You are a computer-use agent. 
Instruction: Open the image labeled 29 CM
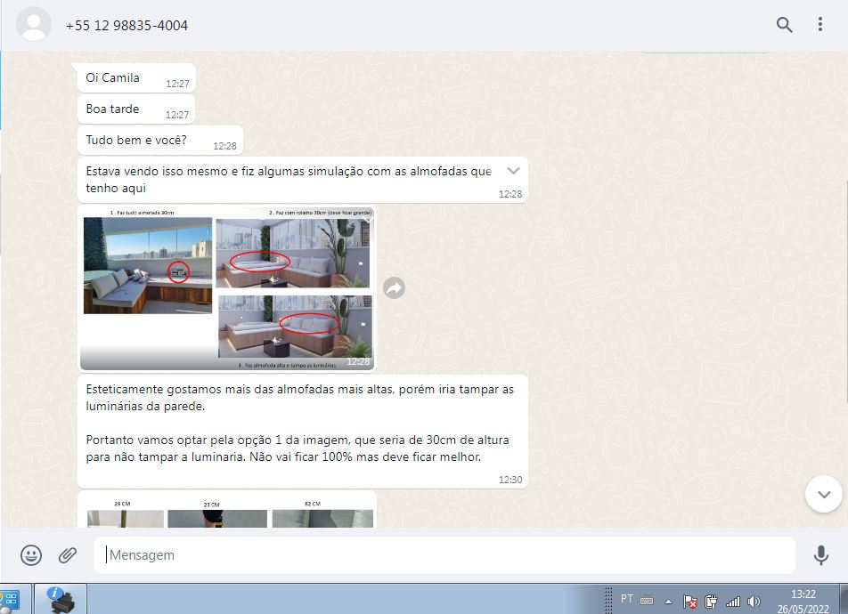[x=125, y=515]
